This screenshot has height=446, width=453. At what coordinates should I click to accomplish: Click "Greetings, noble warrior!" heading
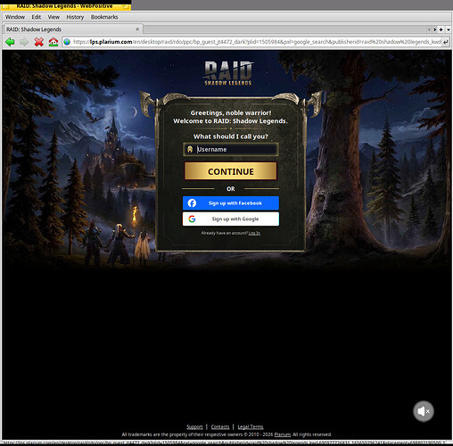click(x=231, y=113)
